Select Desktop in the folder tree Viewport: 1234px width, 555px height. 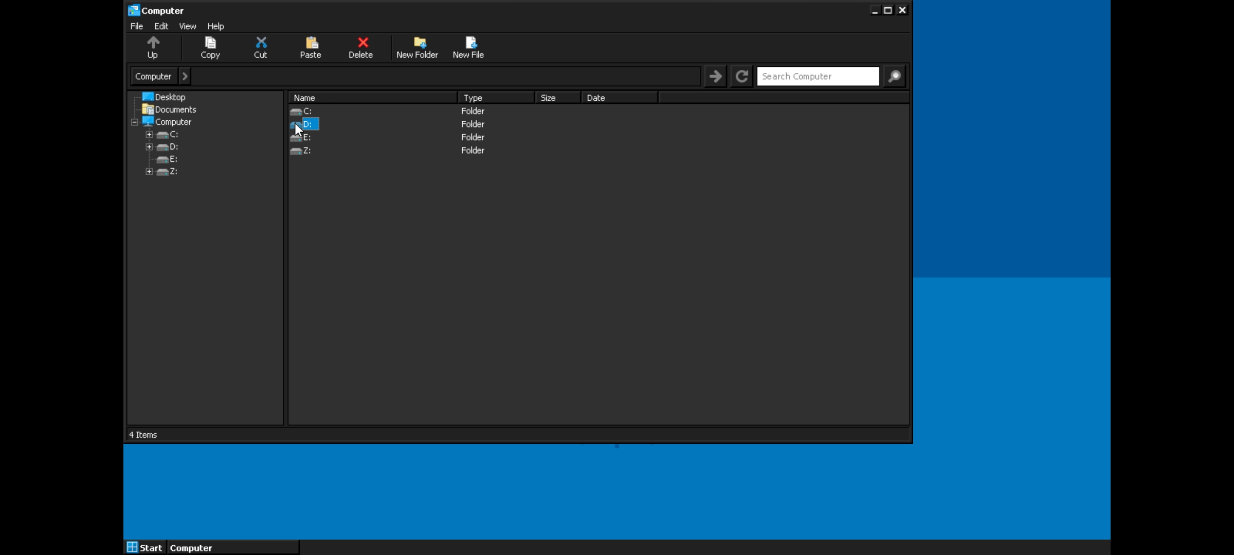170,97
